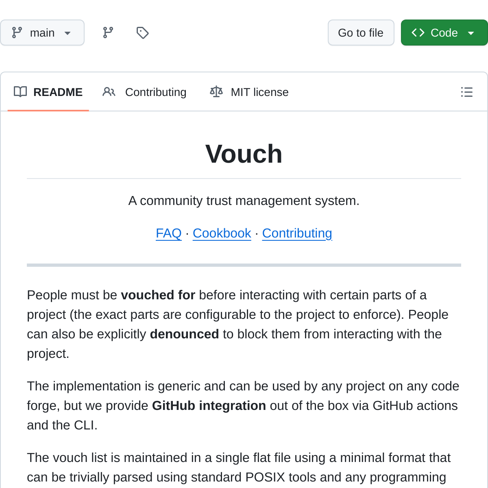
Task: Follow the Cookbook hyperlink
Action: pos(222,233)
